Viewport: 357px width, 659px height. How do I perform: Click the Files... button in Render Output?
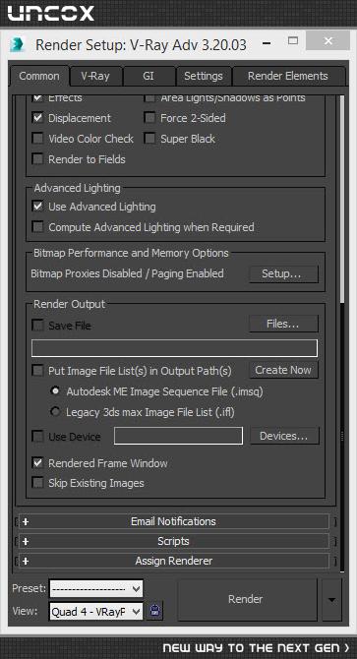coord(283,324)
